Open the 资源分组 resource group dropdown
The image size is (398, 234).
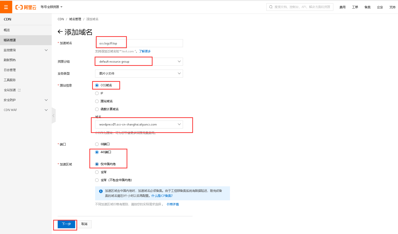[x=139, y=62]
